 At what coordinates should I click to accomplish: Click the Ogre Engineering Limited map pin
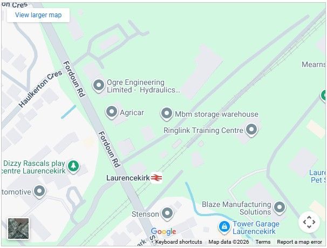click(99, 85)
